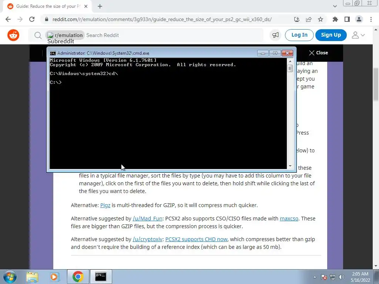Click the Action Center flag tray icon

tap(324, 277)
